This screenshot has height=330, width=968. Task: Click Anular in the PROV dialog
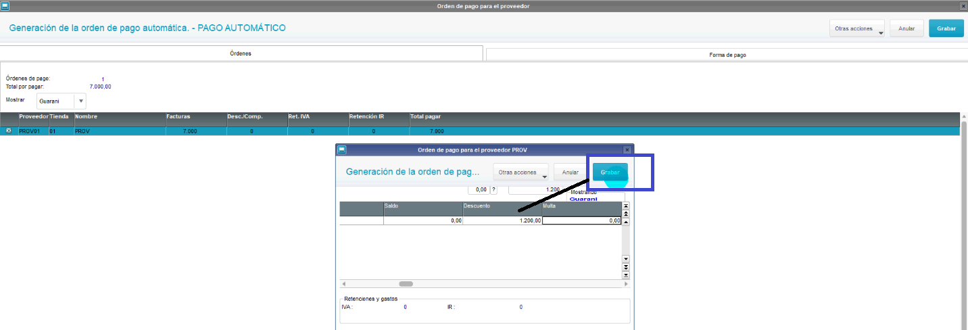(571, 172)
